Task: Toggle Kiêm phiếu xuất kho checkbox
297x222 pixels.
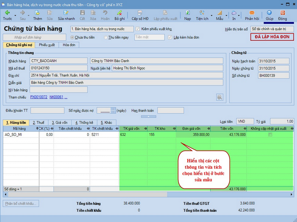Action: [138, 29]
